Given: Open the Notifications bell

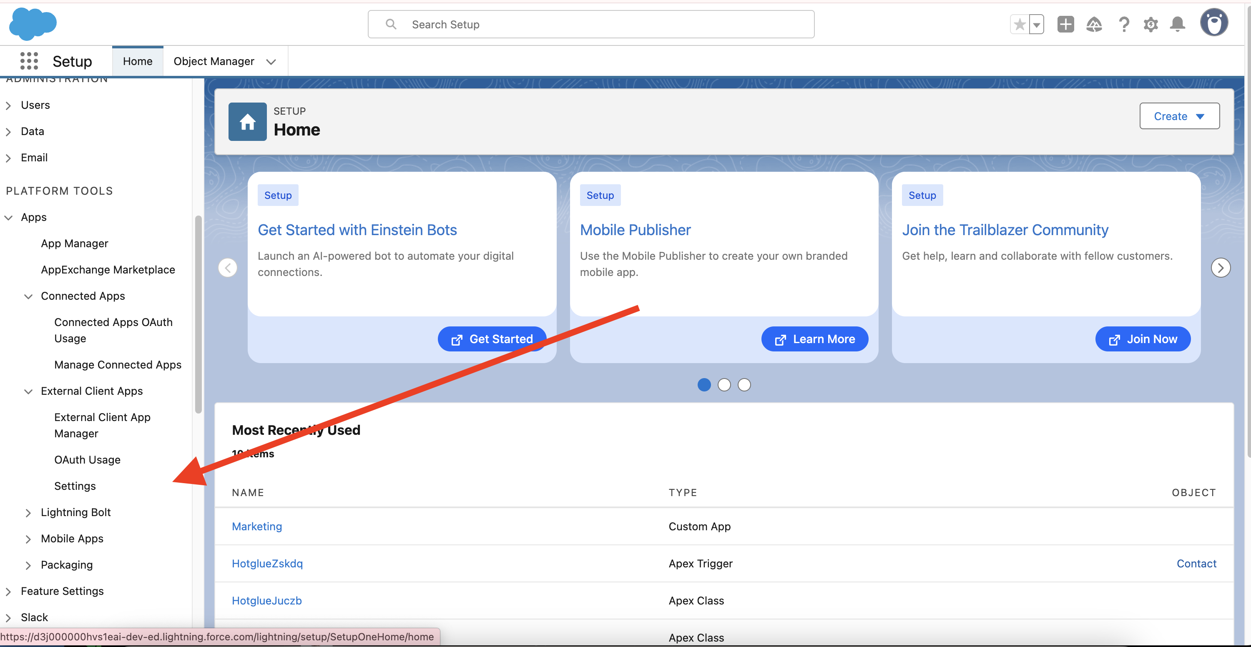Looking at the screenshot, I should 1178,24.
